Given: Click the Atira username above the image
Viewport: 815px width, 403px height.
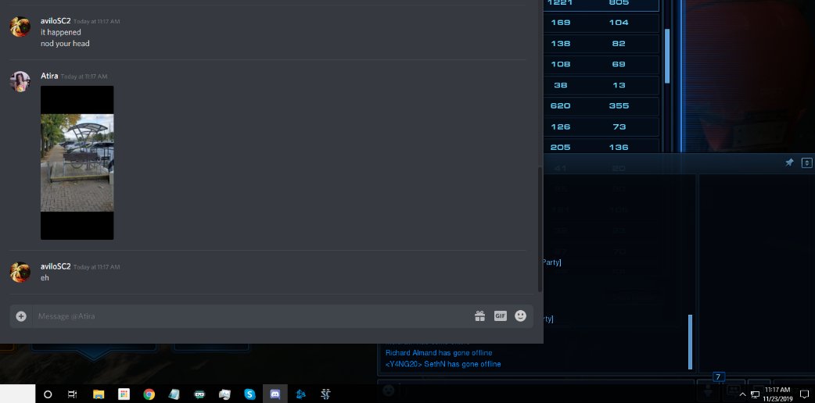Looking at the screenshot, I should click(x=49, y=76).
